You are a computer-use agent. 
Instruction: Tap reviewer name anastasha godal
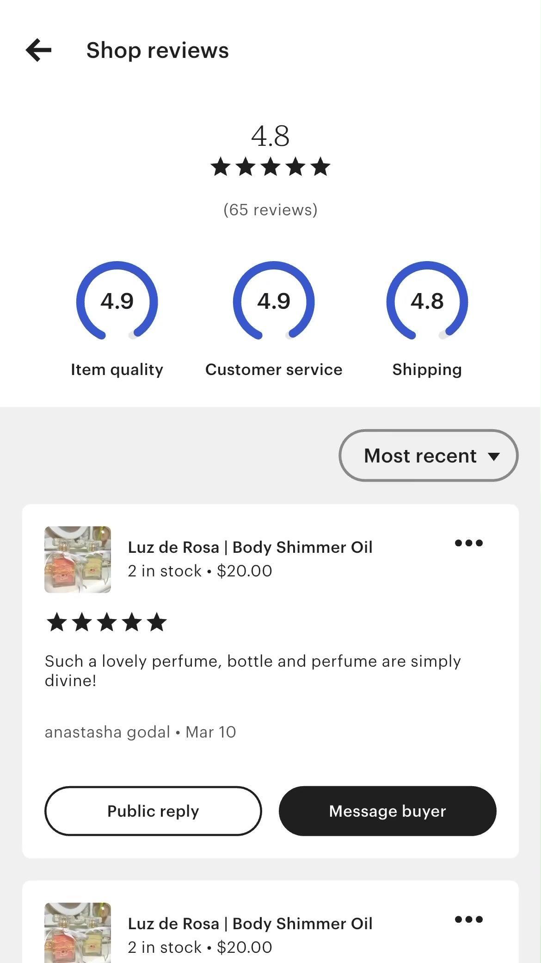pos(107,732)
